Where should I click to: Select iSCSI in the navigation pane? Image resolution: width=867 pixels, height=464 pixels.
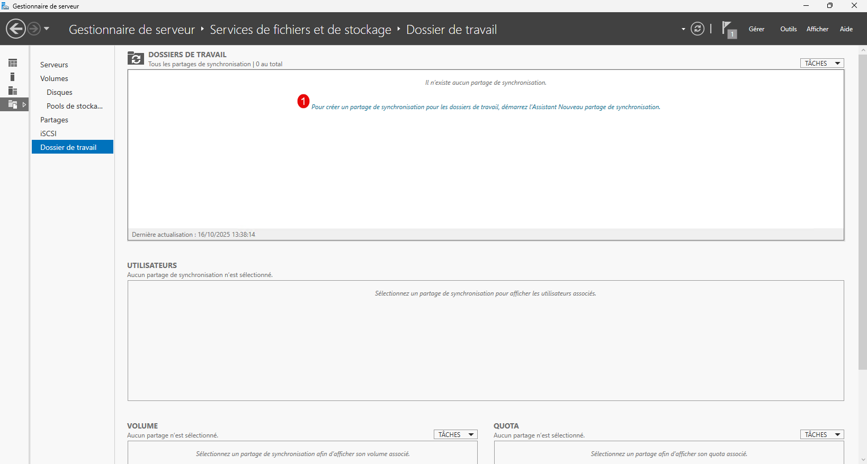click(48, 133)
